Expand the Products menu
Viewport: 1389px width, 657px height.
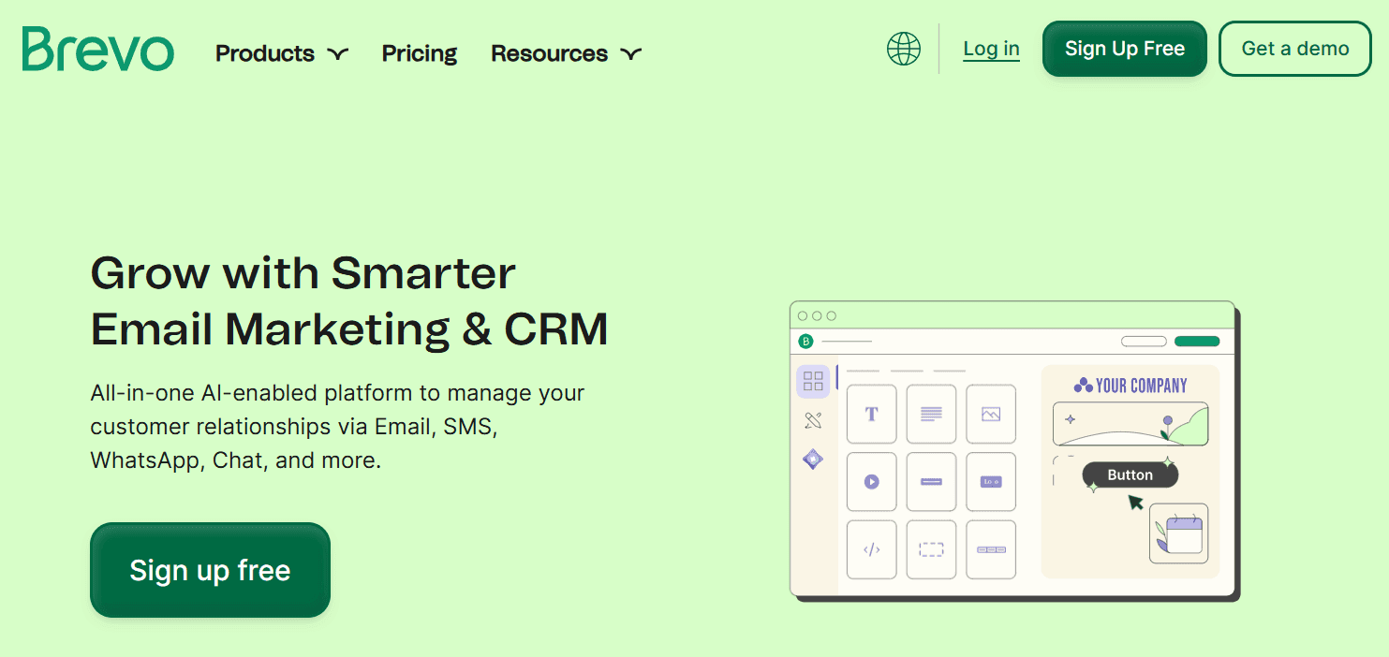[x=282, y=53]
